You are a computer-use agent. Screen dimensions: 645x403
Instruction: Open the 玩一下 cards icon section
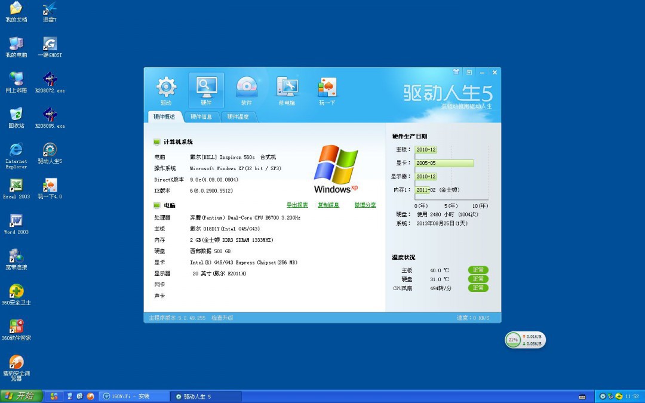pyautogui.click(x=327, y=91)
